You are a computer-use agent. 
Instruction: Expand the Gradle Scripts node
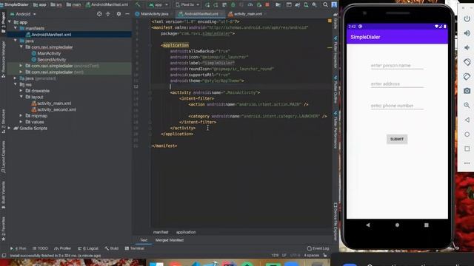[10, 128]
